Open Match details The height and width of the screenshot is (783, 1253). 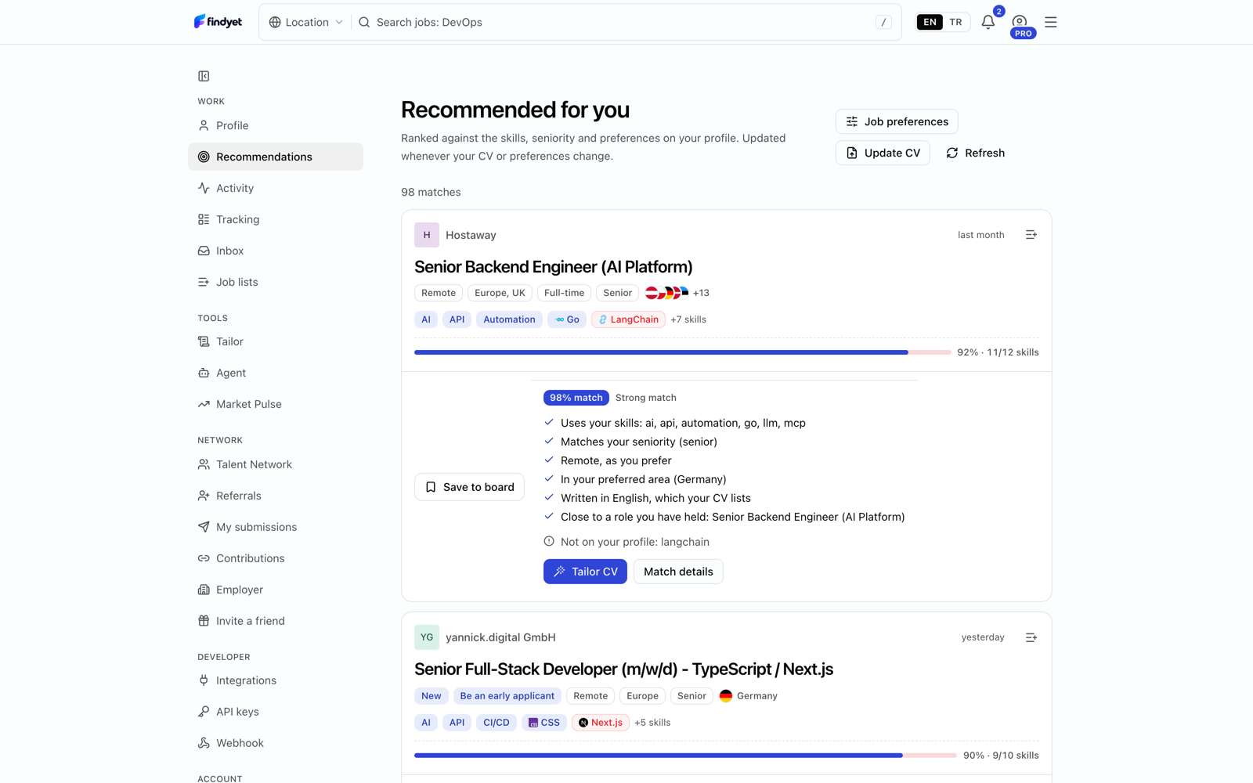click(678, 572)
